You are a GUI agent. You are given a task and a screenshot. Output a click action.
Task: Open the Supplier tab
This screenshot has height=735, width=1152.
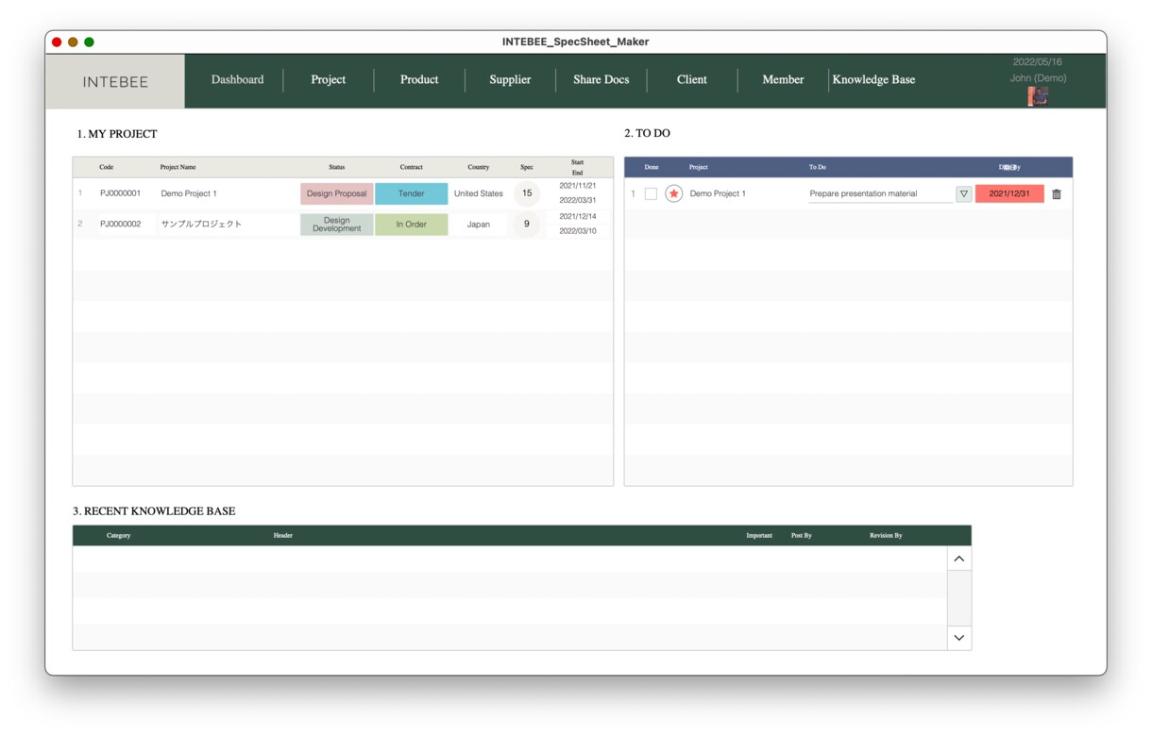510,79
